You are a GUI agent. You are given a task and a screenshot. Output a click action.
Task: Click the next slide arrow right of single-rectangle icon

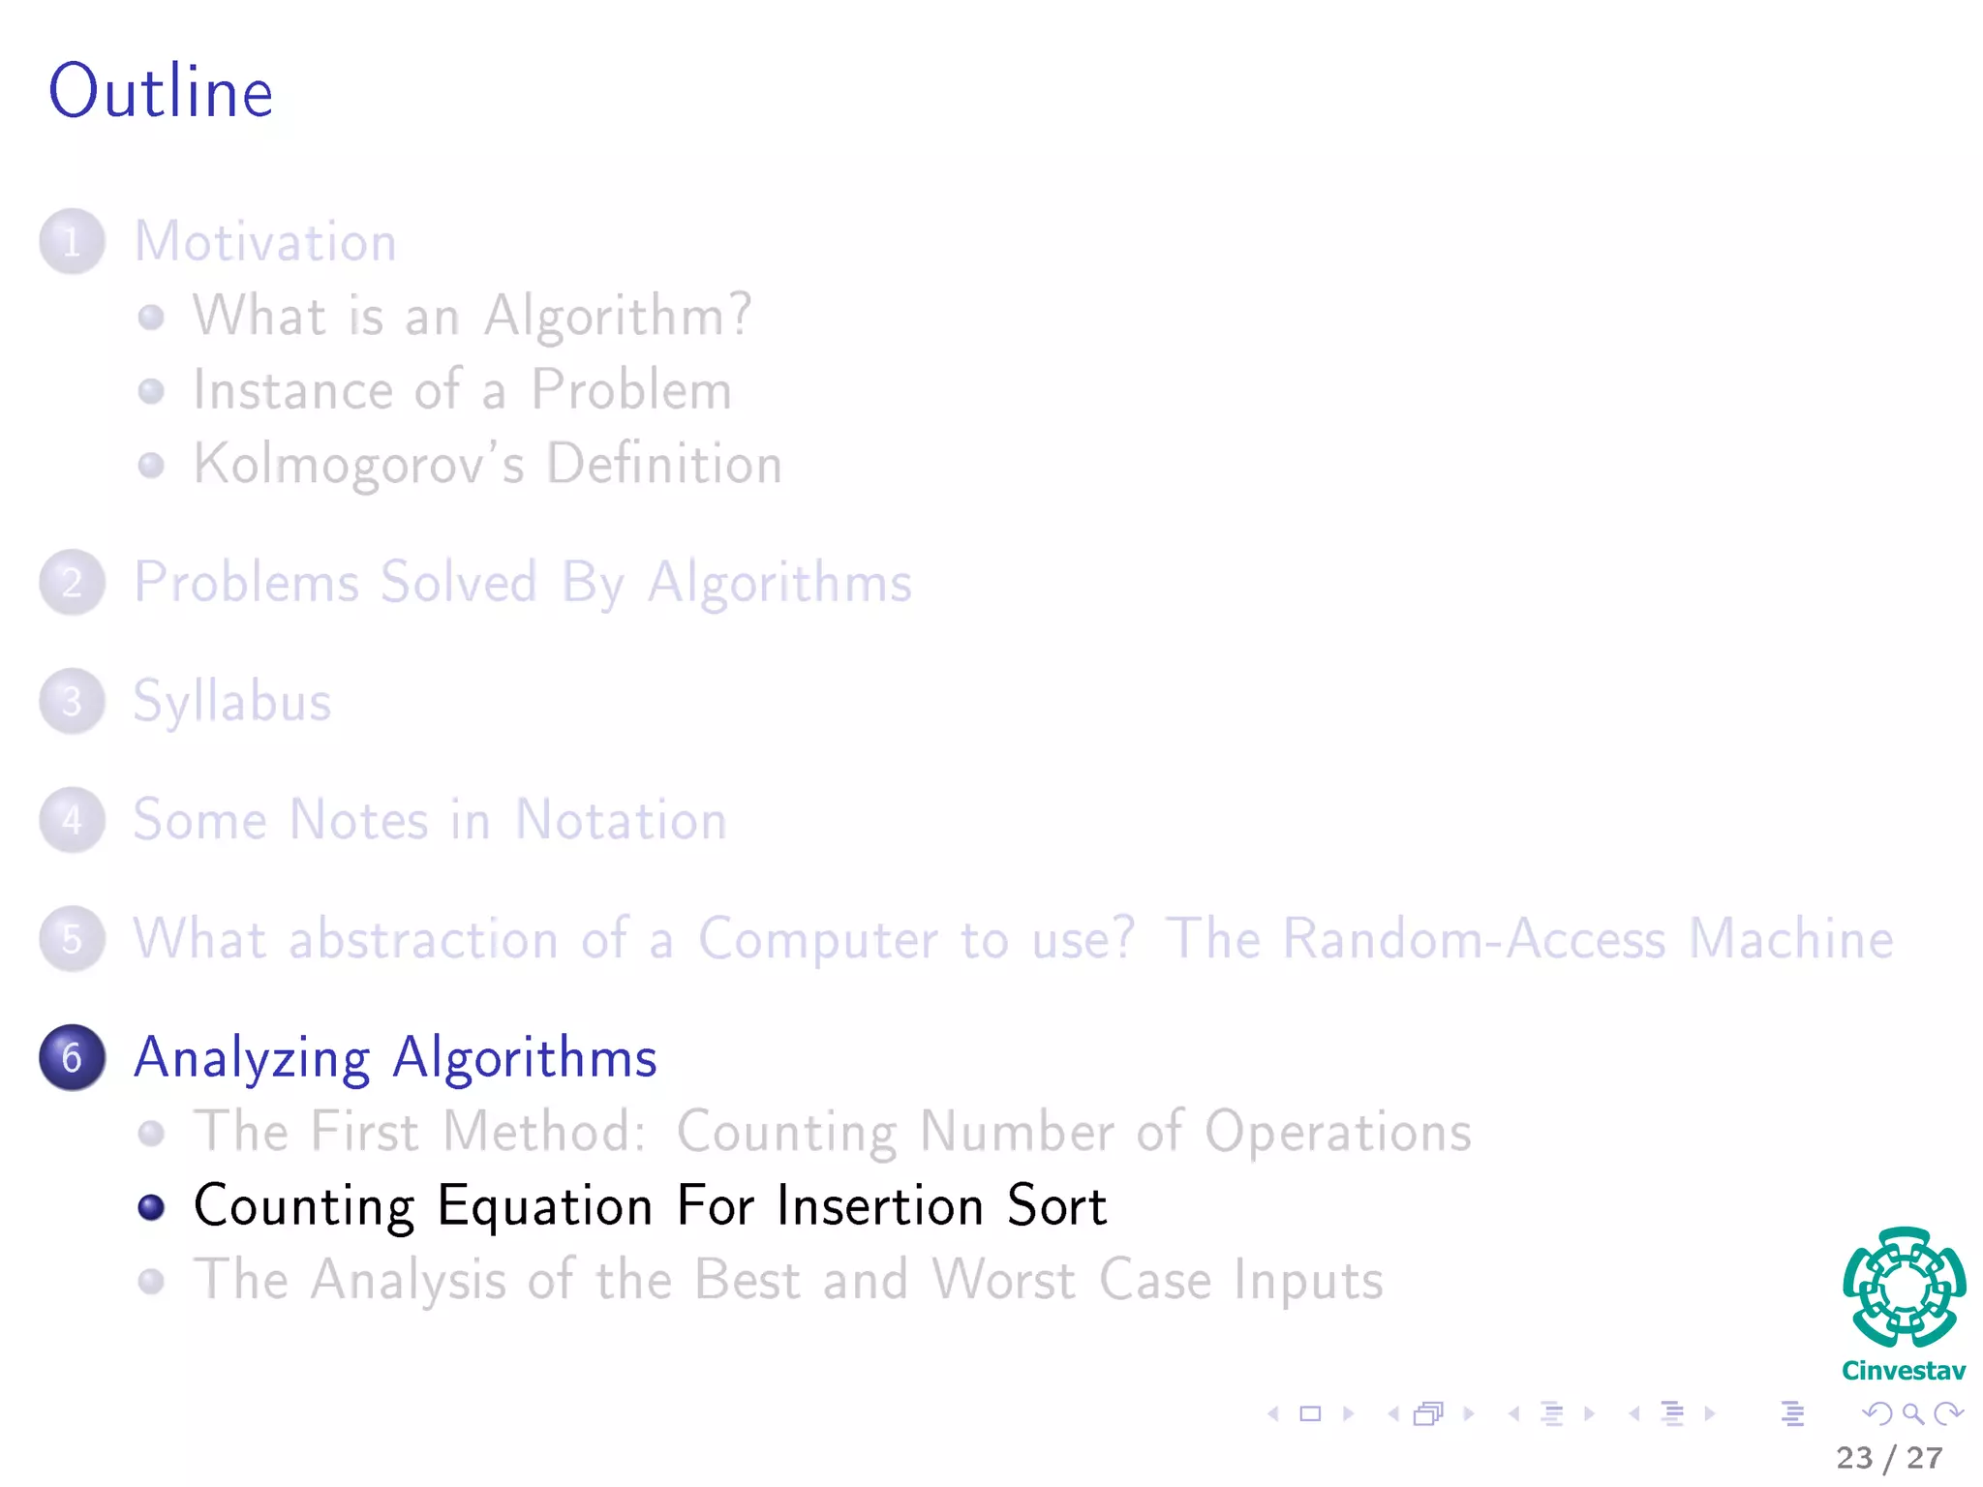coord(1348,1414)
